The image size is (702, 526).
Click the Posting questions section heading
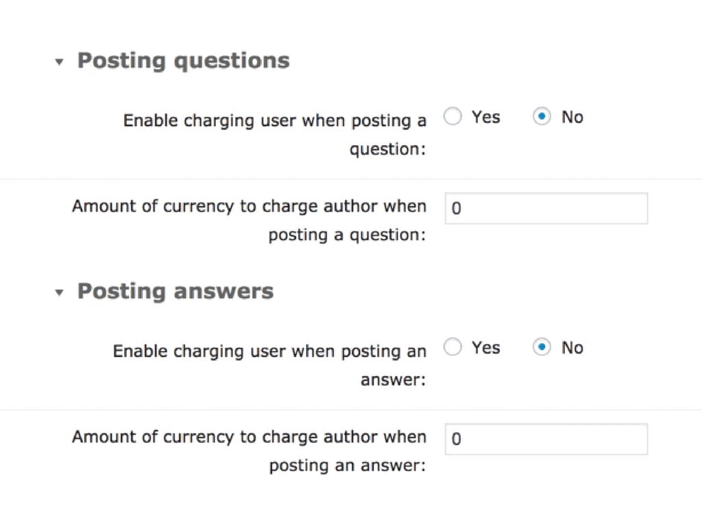183,60
